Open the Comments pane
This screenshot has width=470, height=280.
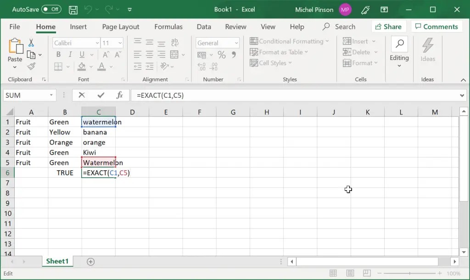coord(436,27)
